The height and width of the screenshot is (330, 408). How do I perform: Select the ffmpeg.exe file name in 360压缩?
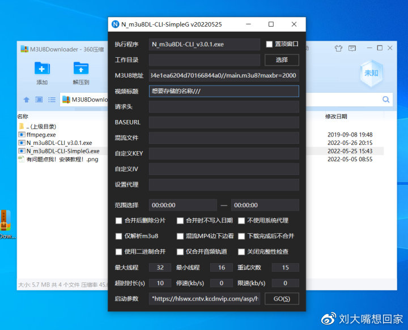click(41, 135)
